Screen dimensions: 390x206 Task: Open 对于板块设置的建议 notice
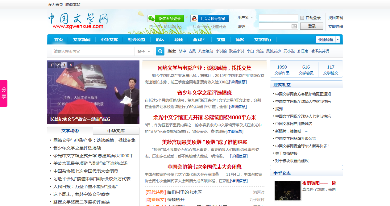coord(292,161)
